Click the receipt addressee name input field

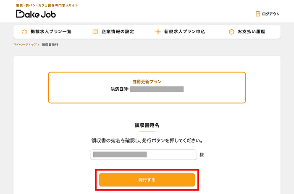click(x=143, y=155)
